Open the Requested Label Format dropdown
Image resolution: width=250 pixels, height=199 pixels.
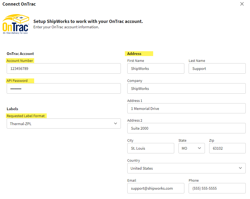[x=64, y=124]
